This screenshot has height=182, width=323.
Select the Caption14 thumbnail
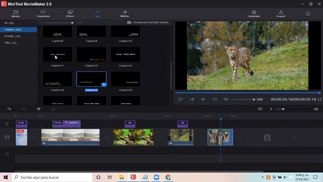57,79
